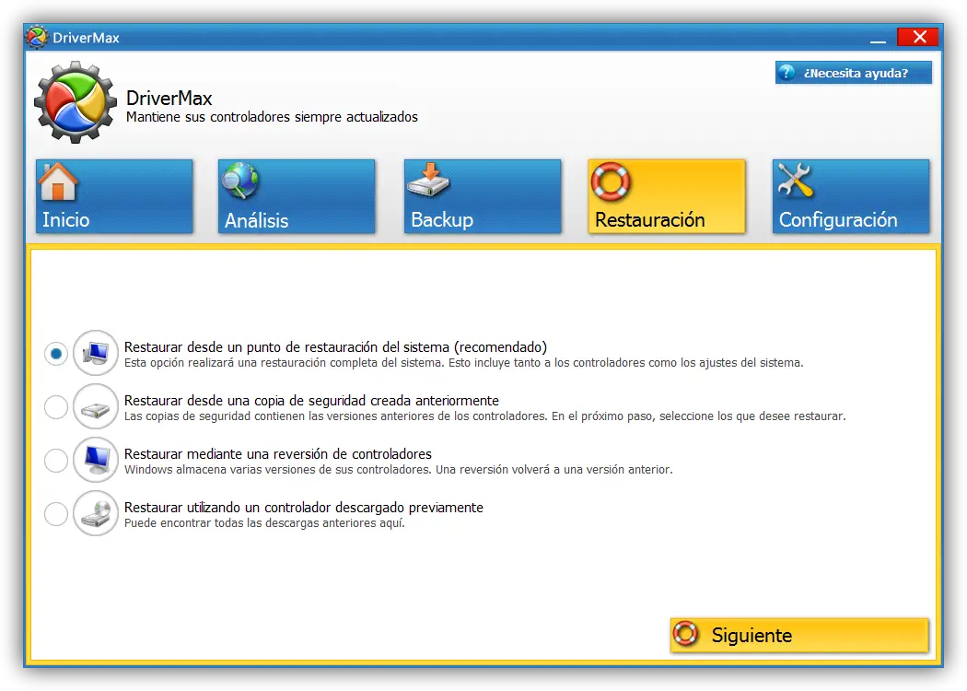
Task: Click the question mark help icon
Action: click(786, 72)
